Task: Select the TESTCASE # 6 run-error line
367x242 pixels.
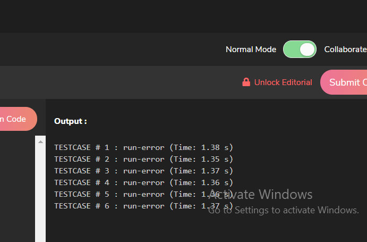Action: pyautogui.click(x=143, y=206)
